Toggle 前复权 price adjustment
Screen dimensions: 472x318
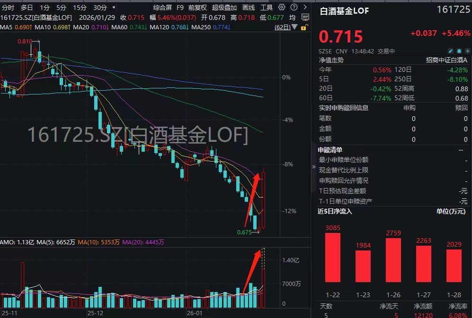point(197,7)
